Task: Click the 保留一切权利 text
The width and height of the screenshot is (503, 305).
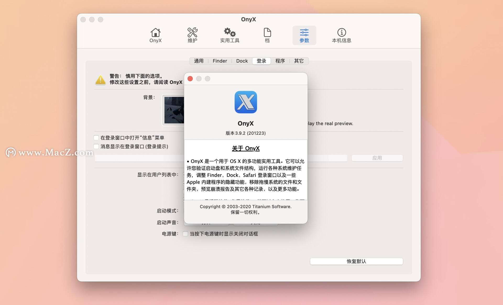Action: [246, 212]
